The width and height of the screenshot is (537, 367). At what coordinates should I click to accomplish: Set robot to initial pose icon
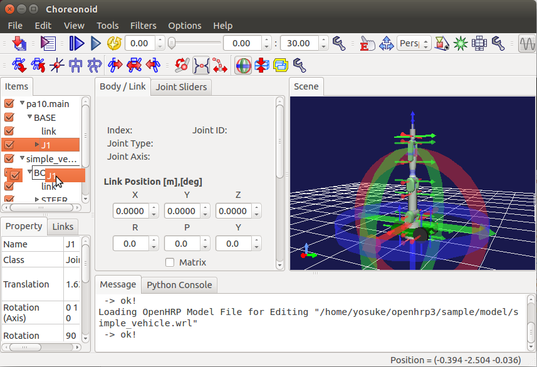[x=76, y=65]
